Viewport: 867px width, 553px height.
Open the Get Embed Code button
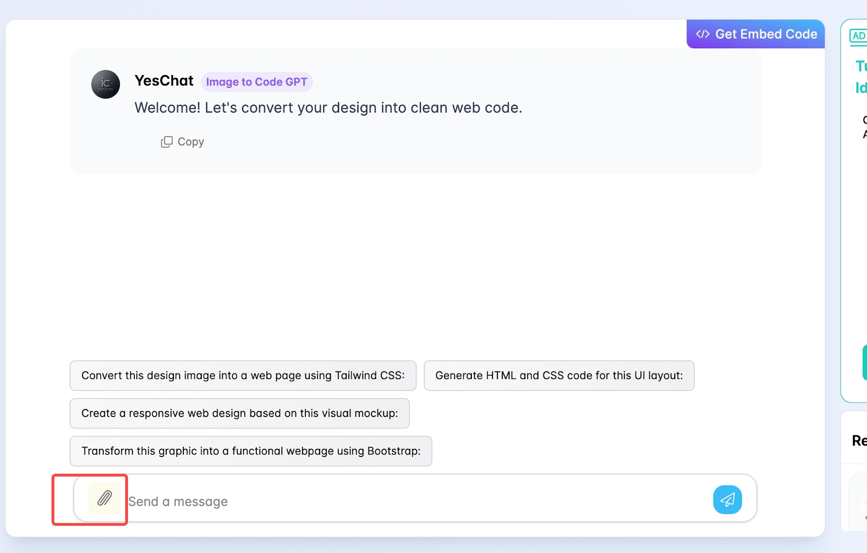755,34
